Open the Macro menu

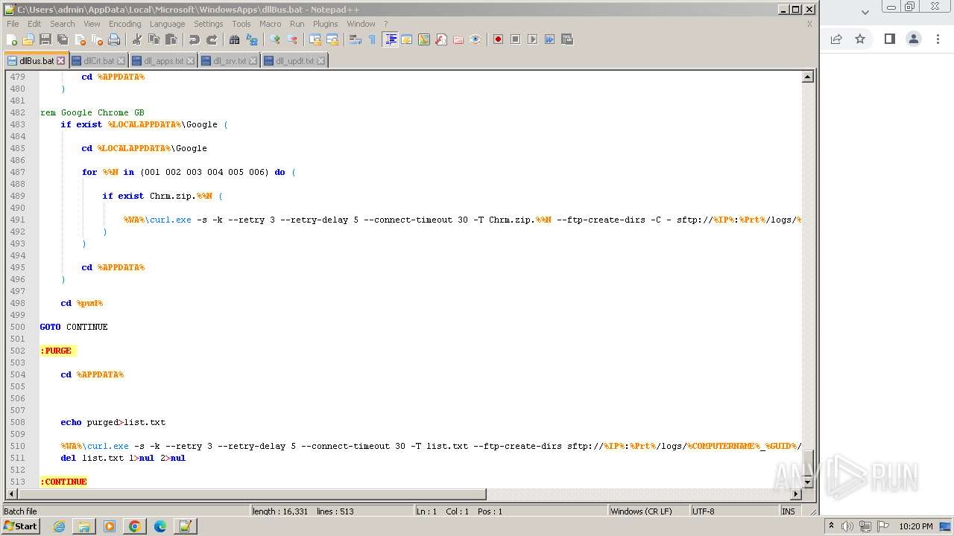(x=270, y=24)
